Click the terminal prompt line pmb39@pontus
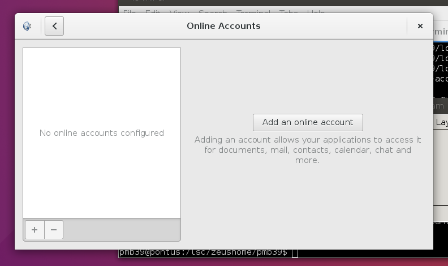 coord(203,252)
